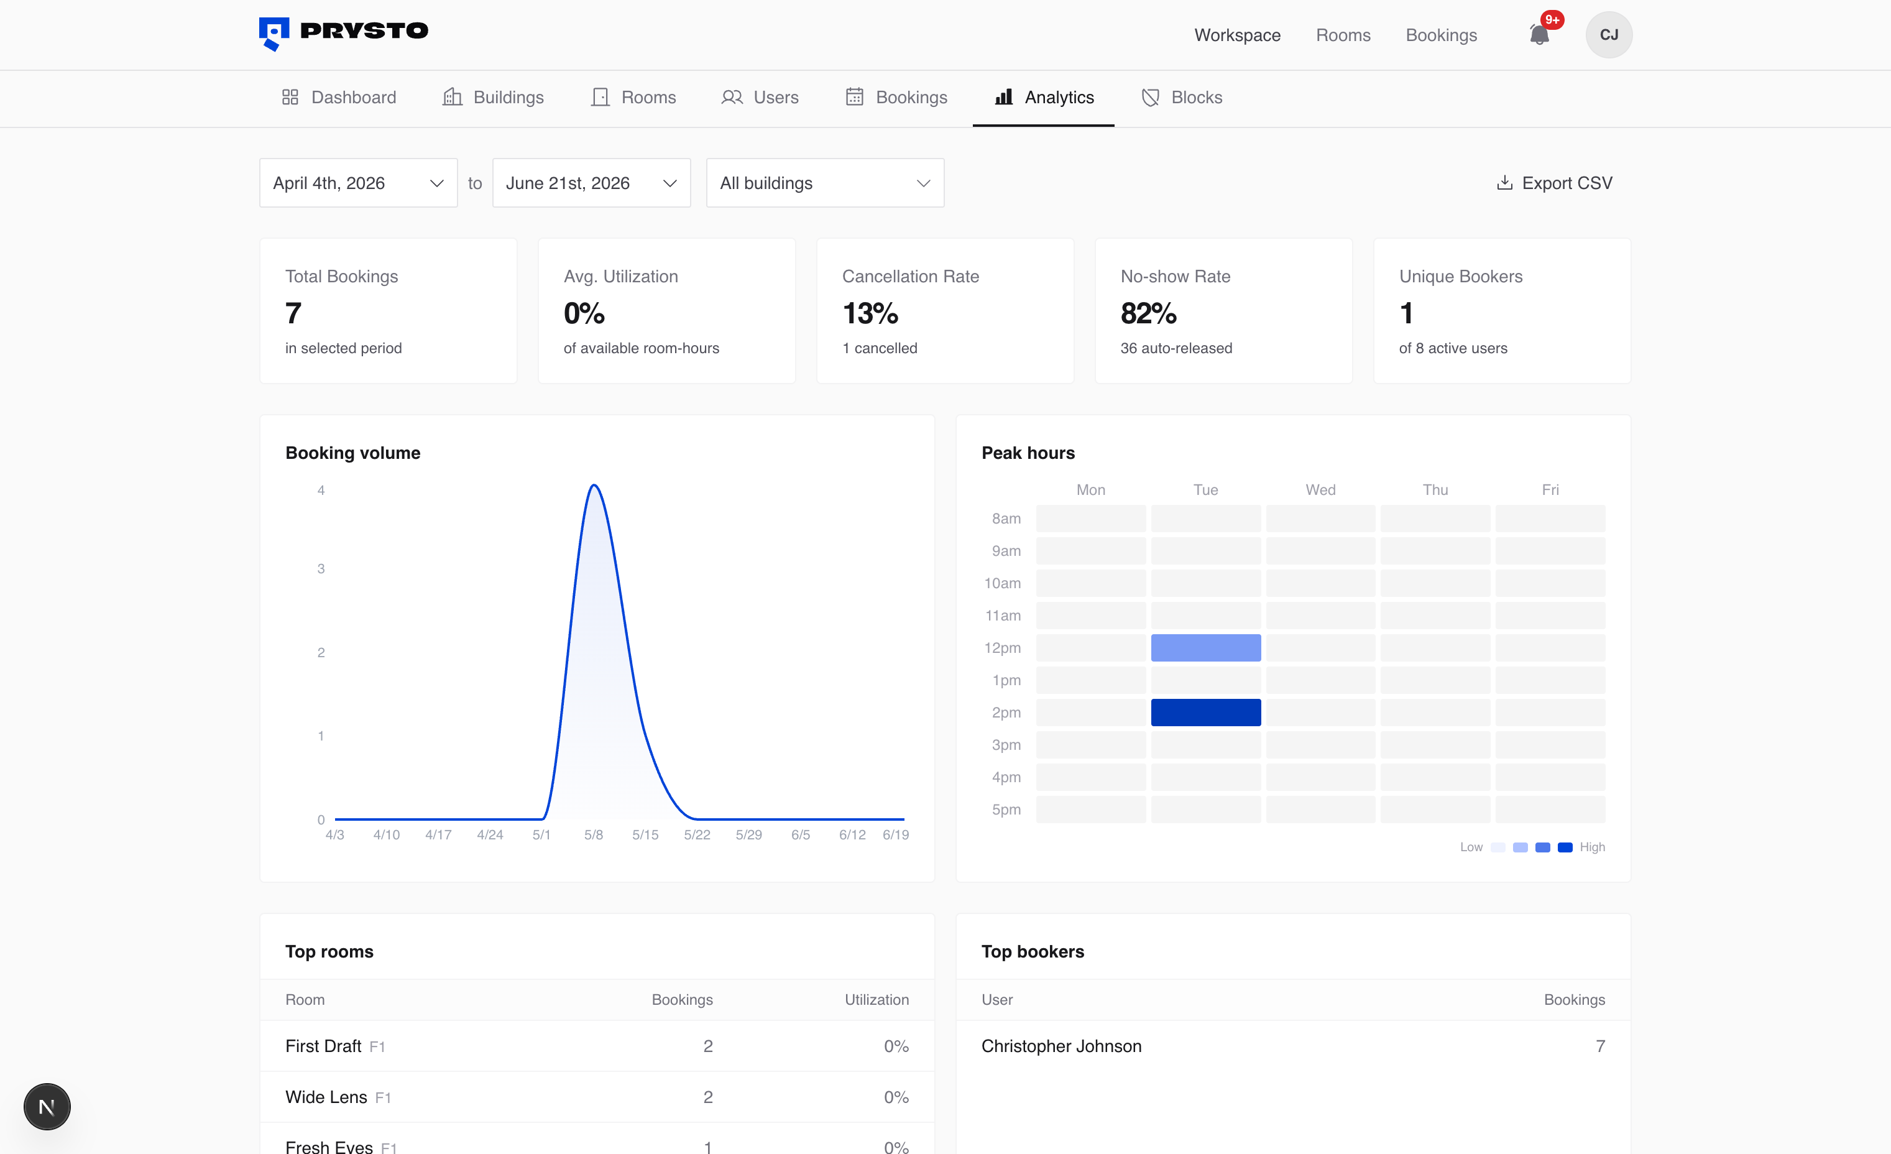Switch to the Dashboard tab
This screenshot has width=1891, height=1154.
338,98
